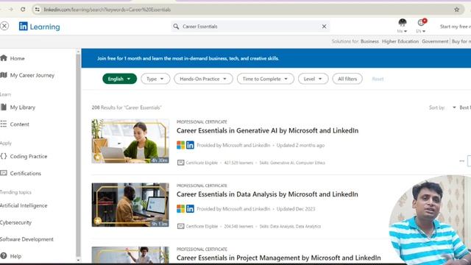This screenshot has height=265, width=471.
Task: Click the browser address bar URL
Action: (x=107, y=10)
